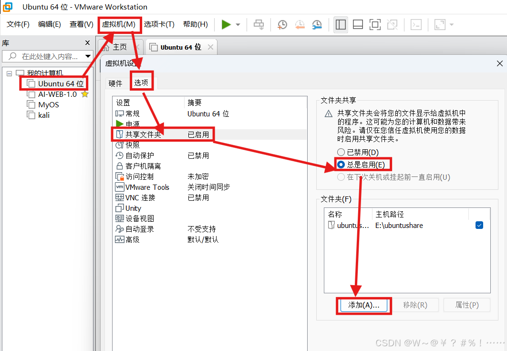This screenshot has width=507, height=351.
Task: Enter full screen mode icon
Action: pos(375,25)
